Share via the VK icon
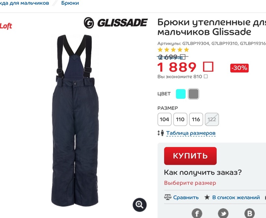266x218 pixels. pos(249,213)
